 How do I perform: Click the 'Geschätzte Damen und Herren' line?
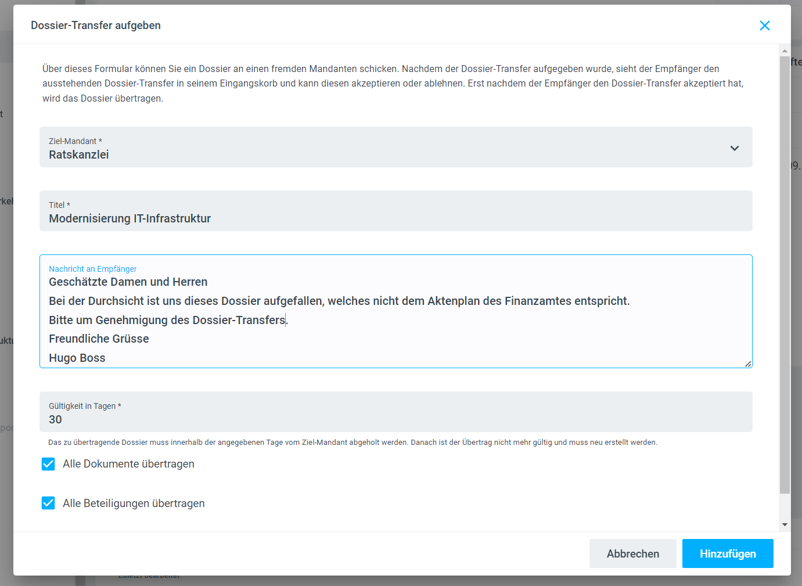pyautogui.click(x=128, y=282)
